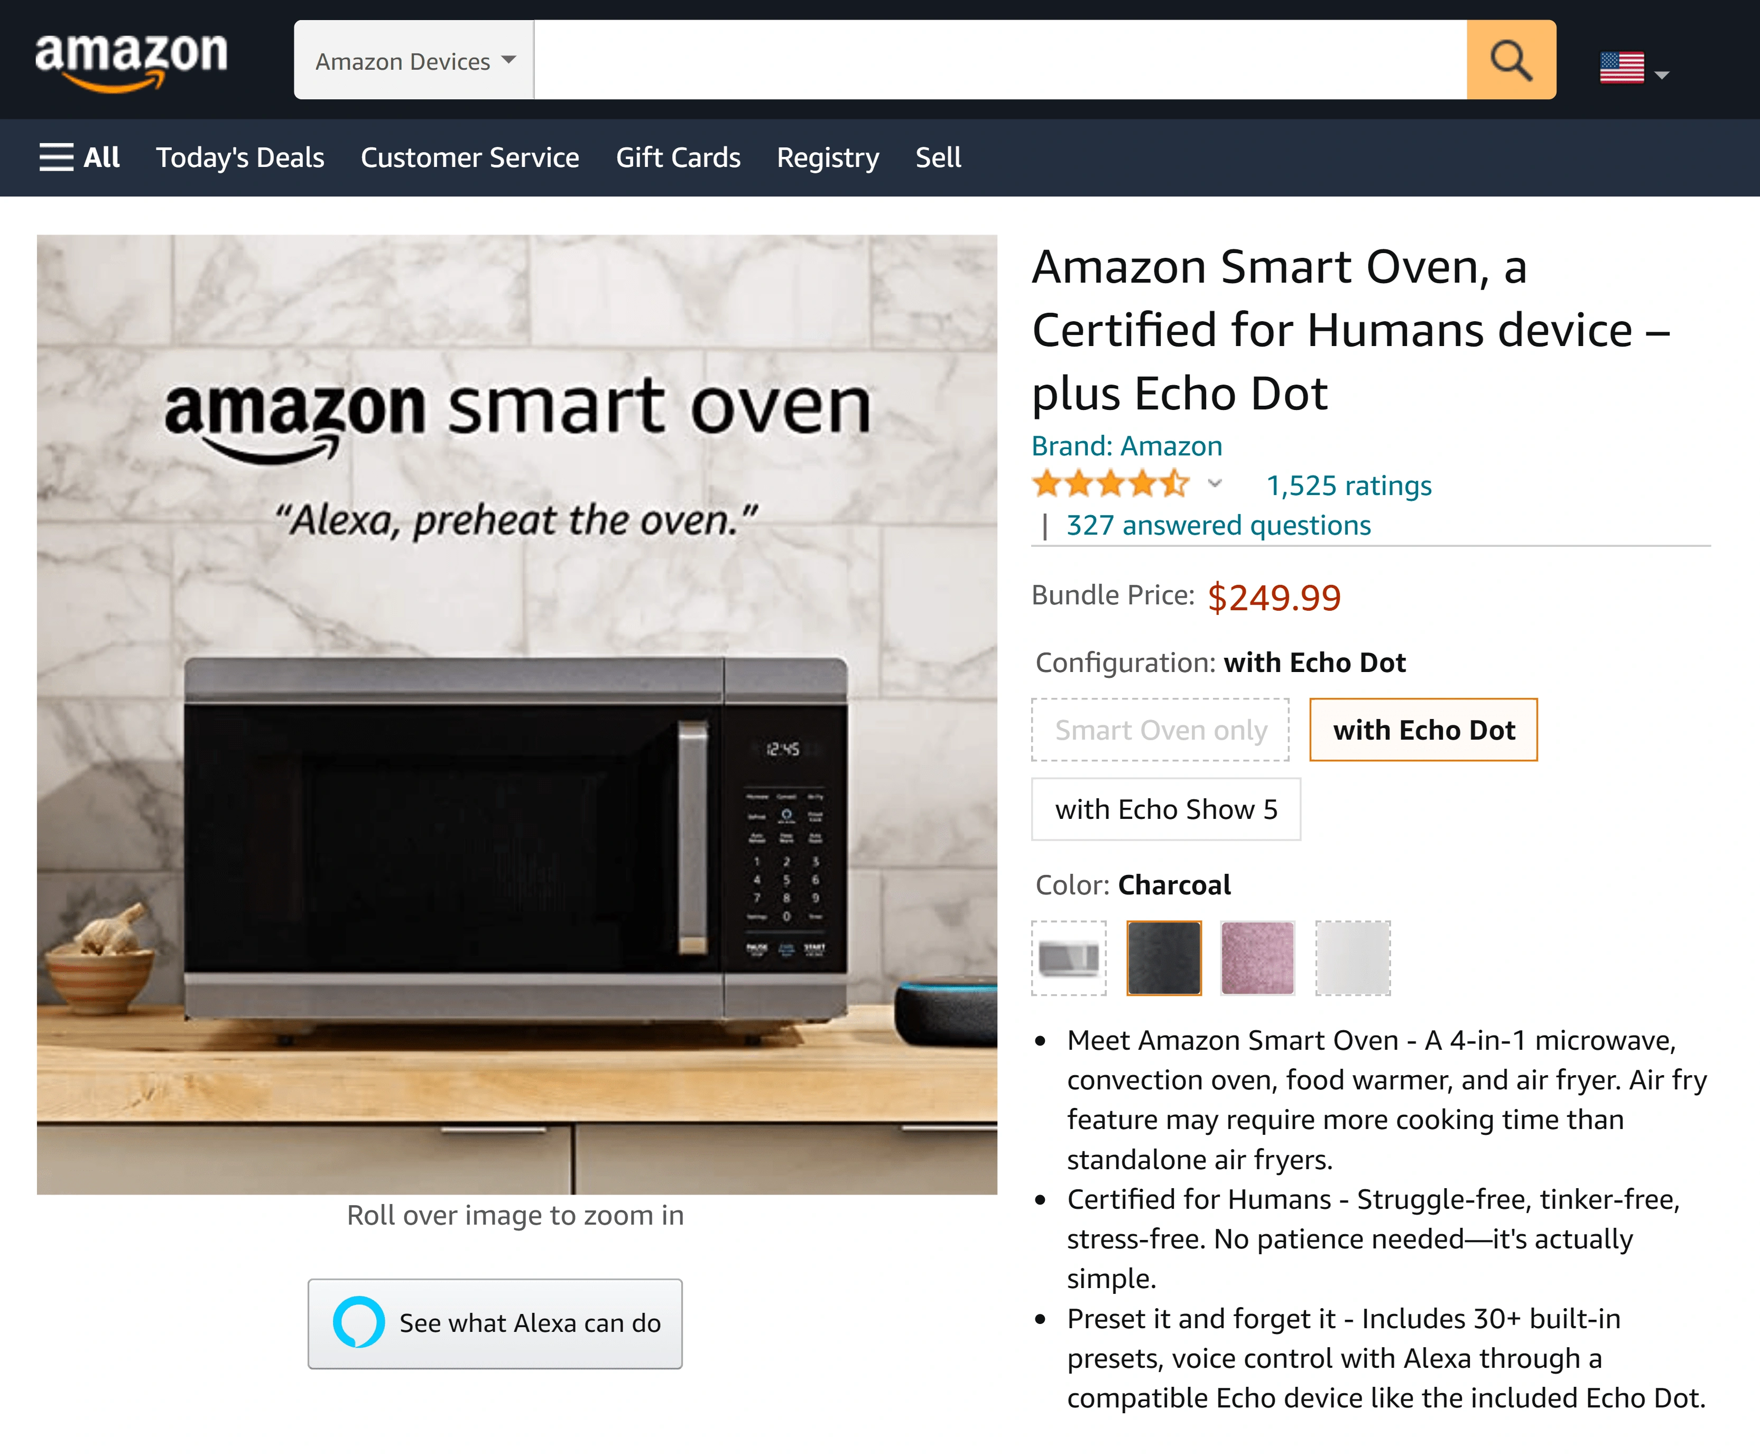The image size is (1760, 1455).
Task: Click the star rating icons
Action: pyautogui.click(x=1110, y=483)
